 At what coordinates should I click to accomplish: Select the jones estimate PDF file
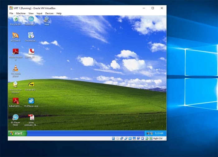coord(31,118)
